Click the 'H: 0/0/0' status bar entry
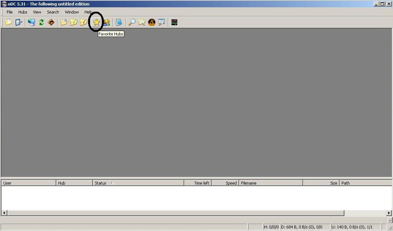Image resolution: width=393 pixels, height=231 pixels. [x=271, y=227]
